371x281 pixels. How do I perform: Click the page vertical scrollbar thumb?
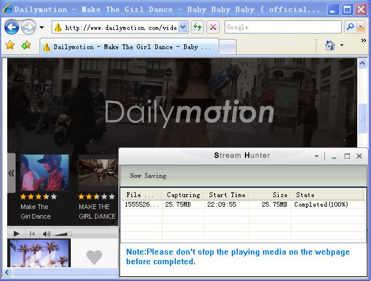pyautogui.click(x=362, y=118)
